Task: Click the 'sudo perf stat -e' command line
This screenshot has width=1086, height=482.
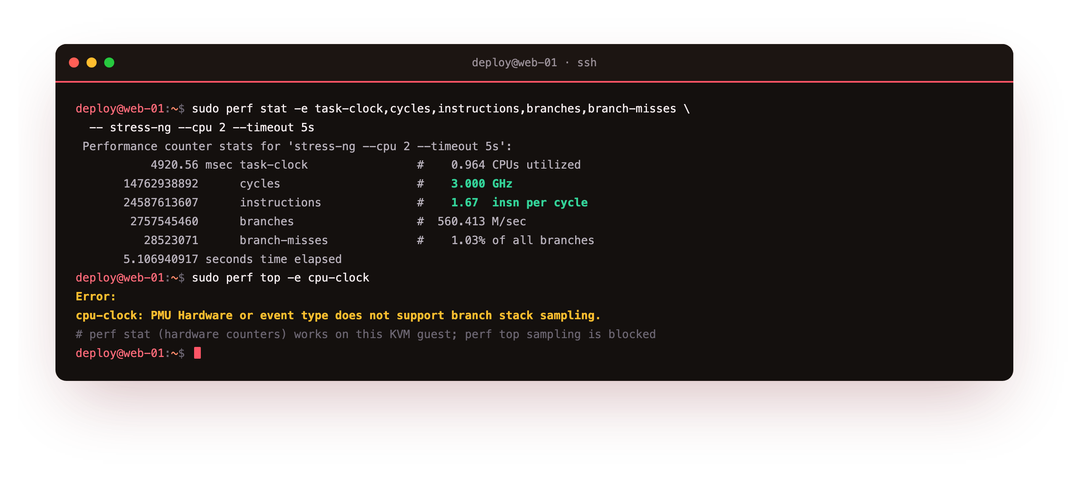Action: [x=441, y=109]
